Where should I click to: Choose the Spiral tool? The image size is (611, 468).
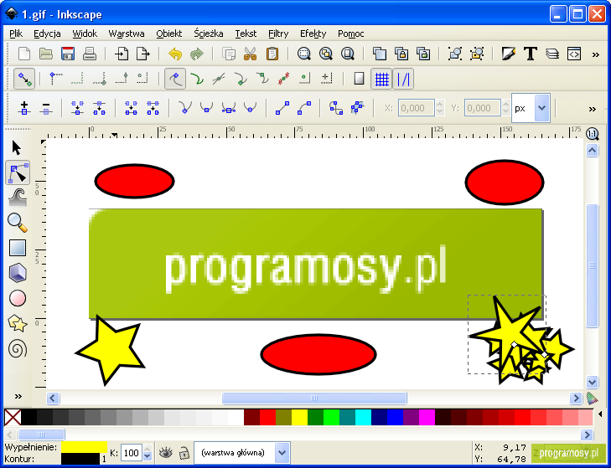coord(18,348)
